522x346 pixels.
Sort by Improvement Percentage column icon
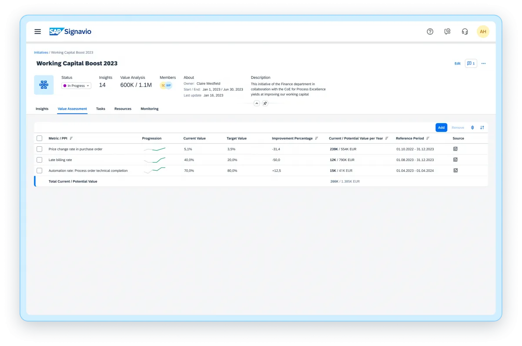coord(316,138)
